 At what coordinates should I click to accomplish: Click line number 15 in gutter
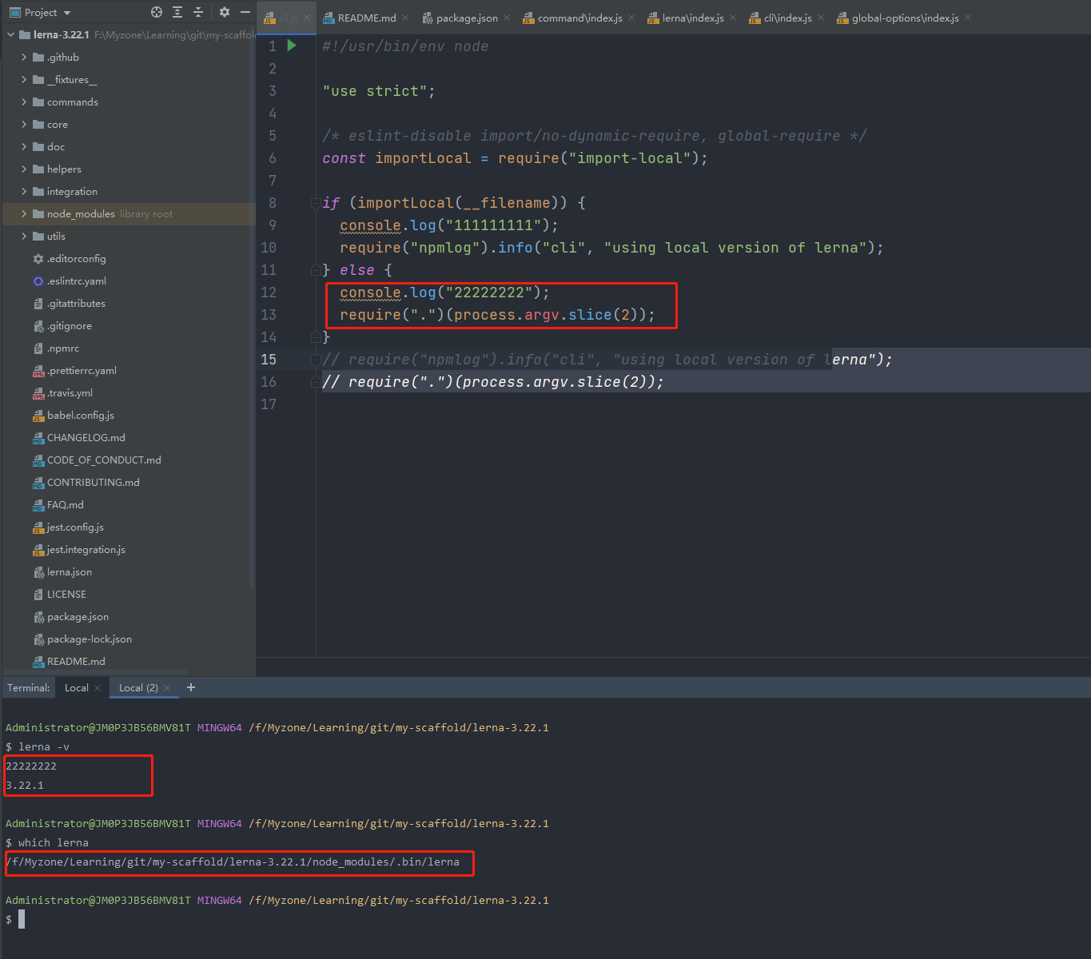pyautogui.click(x=269, y=360)
